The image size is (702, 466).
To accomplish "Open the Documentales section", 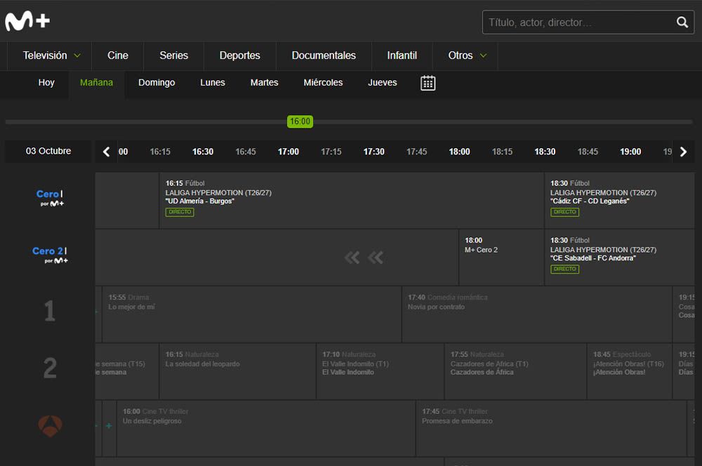I will coord(324,55).
